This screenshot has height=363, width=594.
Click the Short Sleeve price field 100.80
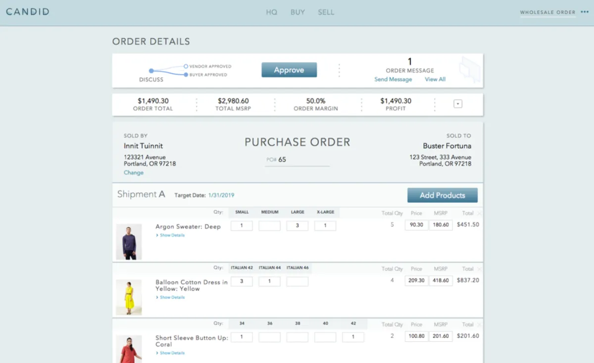(x=416, y=337)
